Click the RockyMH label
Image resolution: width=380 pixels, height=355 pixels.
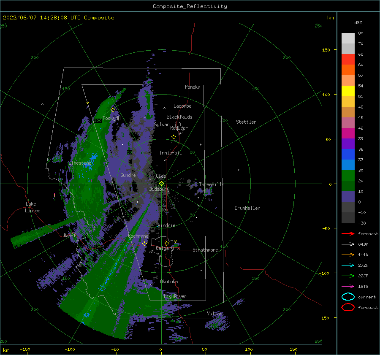pos(111,118)
